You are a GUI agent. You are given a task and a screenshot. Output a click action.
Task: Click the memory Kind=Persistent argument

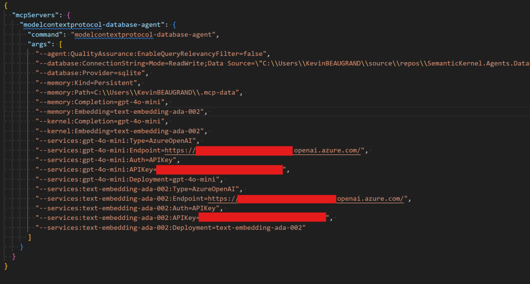(88, 83)
